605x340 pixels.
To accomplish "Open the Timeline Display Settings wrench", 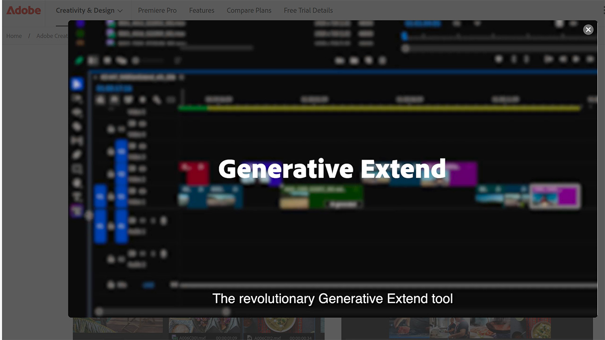I will tap(156, 100).
